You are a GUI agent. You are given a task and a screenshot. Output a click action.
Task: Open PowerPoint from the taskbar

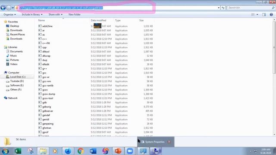(118, 151)
